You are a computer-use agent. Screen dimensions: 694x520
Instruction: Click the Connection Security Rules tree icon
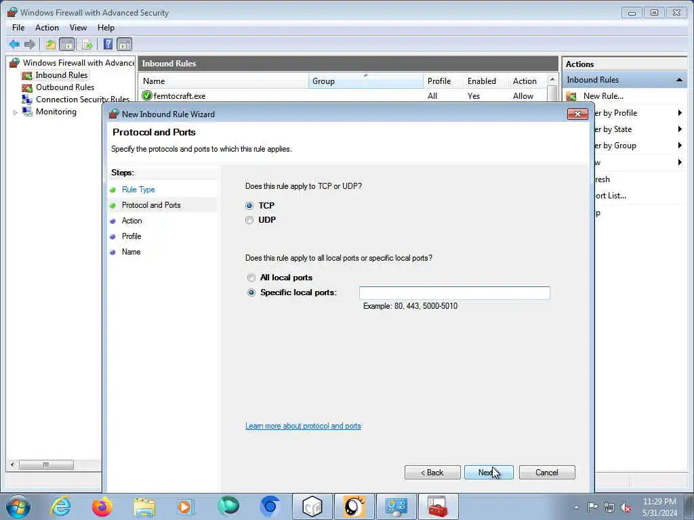tap(27, 100)
